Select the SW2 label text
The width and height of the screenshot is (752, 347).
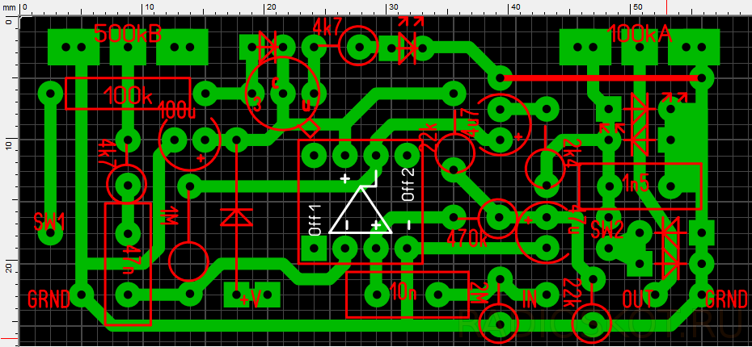[607, 230]
